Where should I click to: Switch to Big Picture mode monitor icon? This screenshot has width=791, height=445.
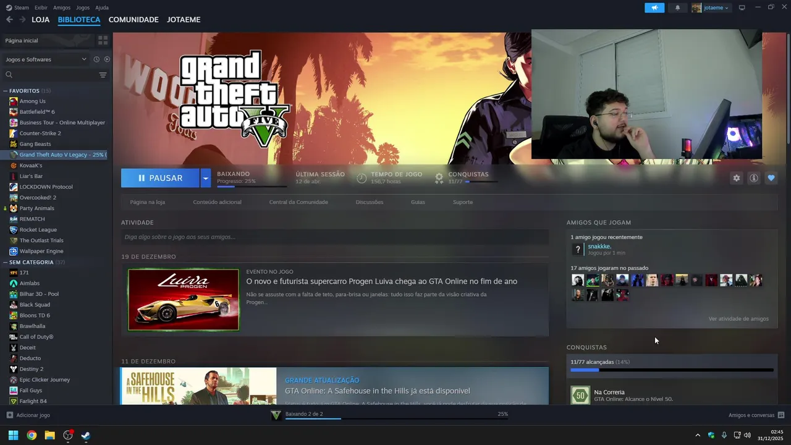[742, 7]
